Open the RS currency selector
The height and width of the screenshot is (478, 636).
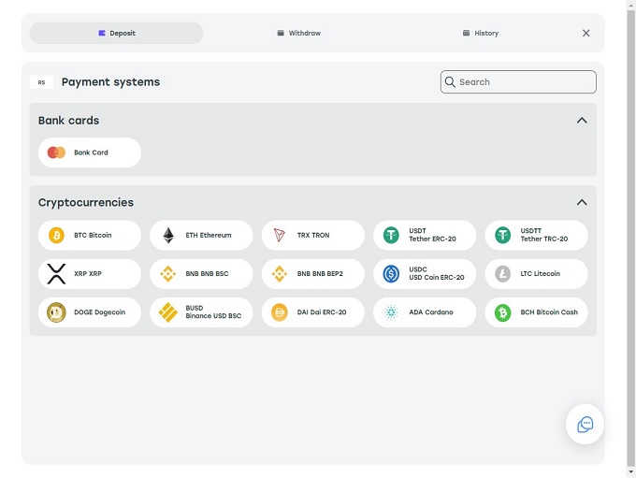(x=41, y=82)
